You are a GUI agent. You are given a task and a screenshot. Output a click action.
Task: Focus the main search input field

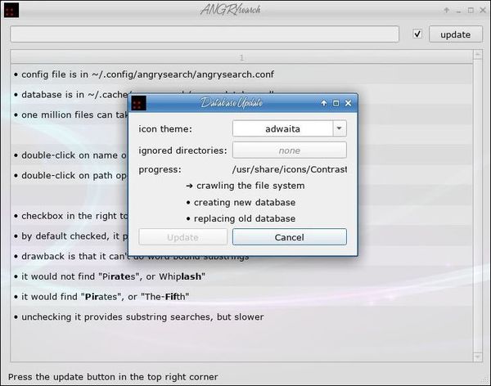tap(205, 34)
